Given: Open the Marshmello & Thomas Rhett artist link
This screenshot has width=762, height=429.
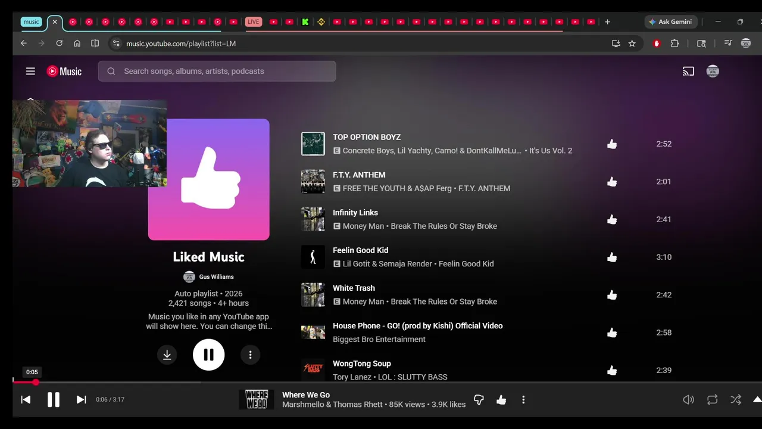Looking at the screenshot, I should [x=332, y=405].
